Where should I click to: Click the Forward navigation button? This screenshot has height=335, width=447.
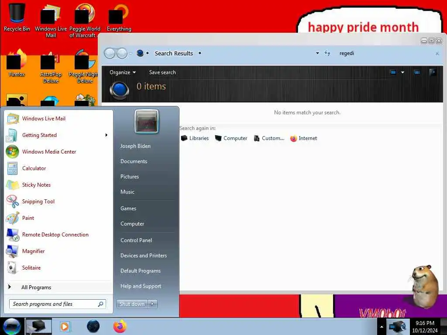click(122, 53)
